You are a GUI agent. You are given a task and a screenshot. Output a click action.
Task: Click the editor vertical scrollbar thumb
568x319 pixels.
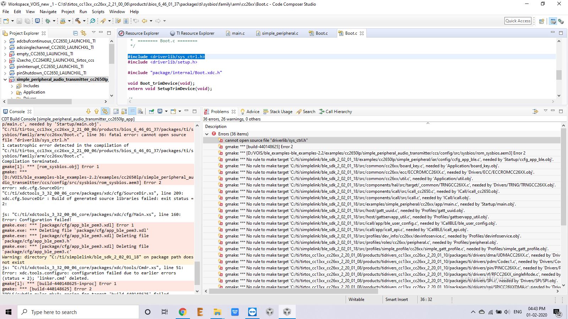tap(559, 75)
